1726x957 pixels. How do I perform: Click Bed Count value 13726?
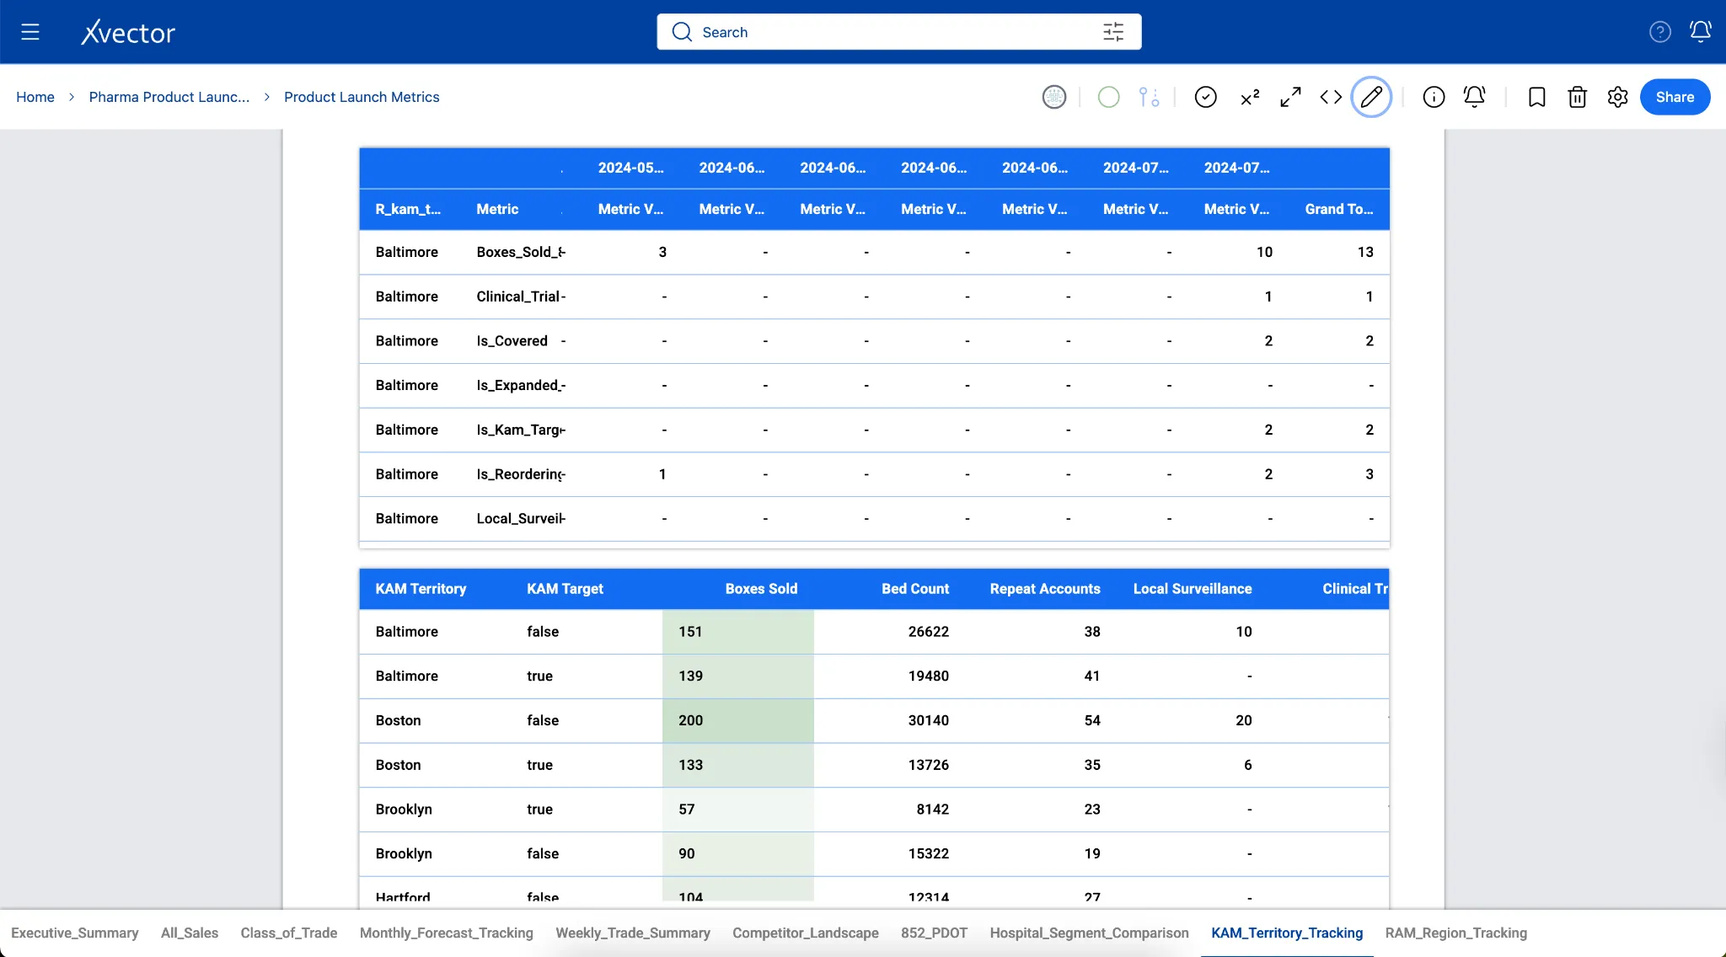coord(929,765)
